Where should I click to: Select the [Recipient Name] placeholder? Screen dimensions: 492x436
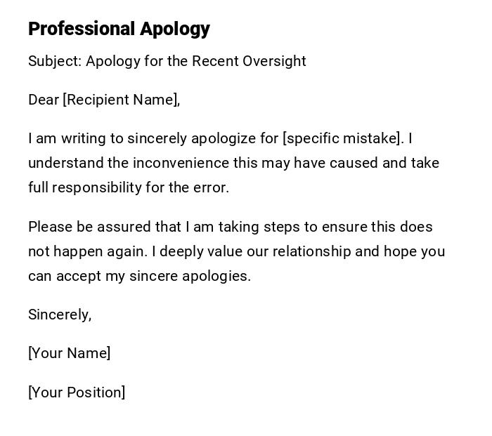click(x=121, y=100)
